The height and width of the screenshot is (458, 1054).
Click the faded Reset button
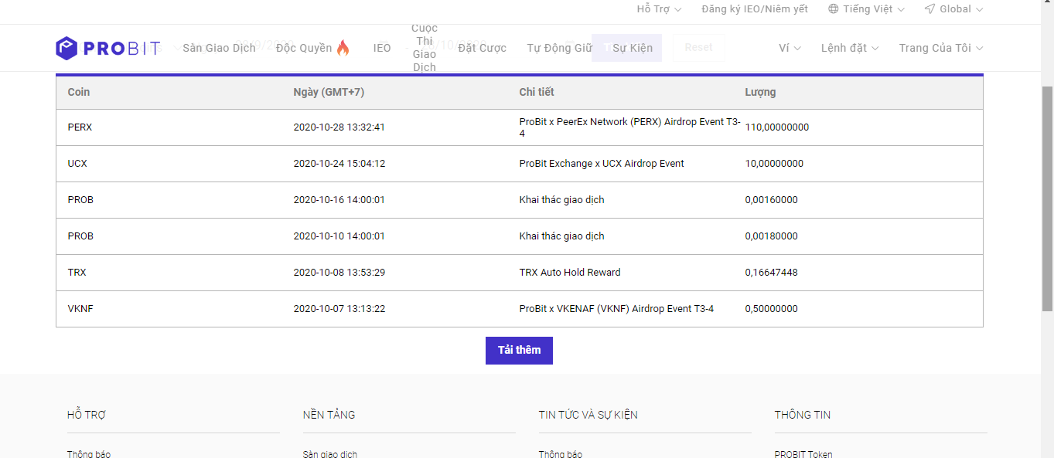coord(698,47)
